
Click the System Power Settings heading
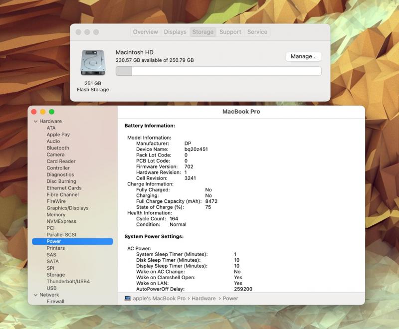click(154, 236)
